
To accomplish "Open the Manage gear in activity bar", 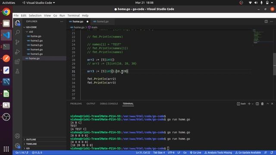I will [x=17, y=146].
